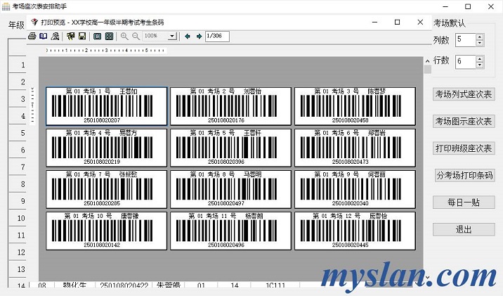Go to the next page arrow
503x296 pixels.
point(200,36)
